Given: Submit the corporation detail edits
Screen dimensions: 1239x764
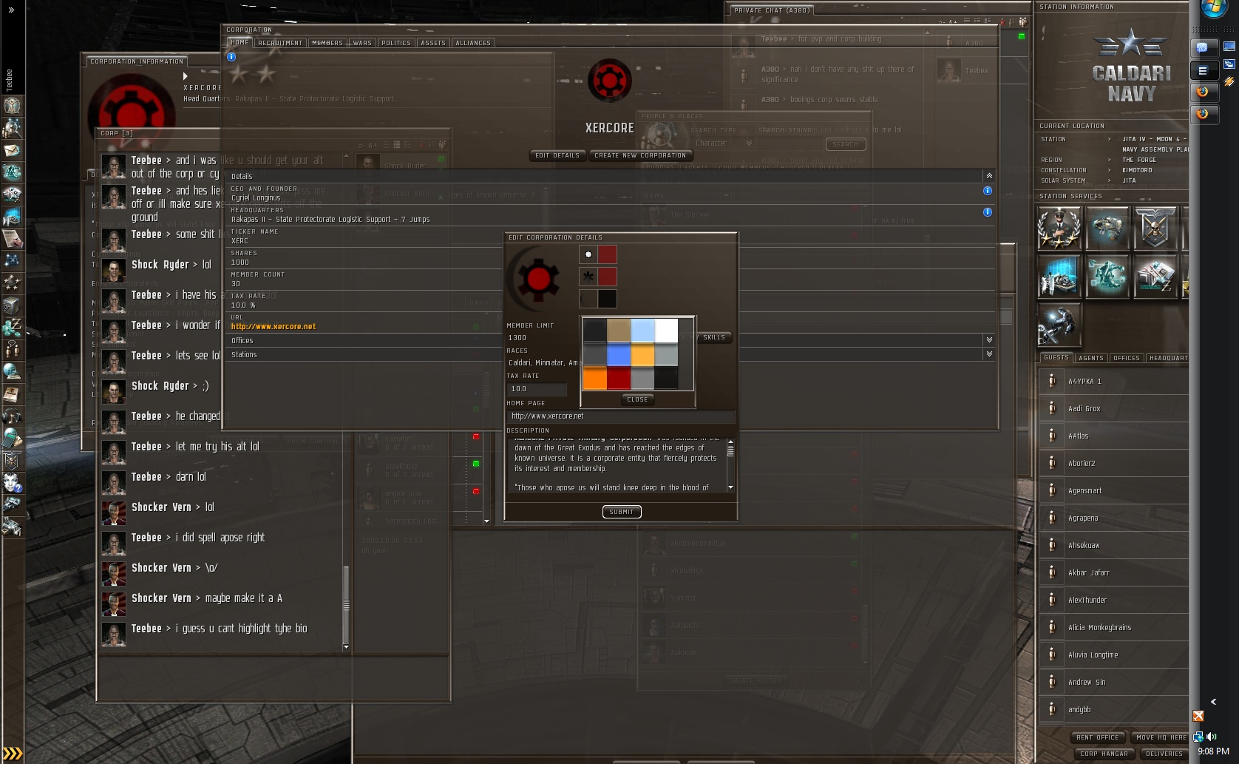Looking at the screenshot, I should click(x=622, y=512).
